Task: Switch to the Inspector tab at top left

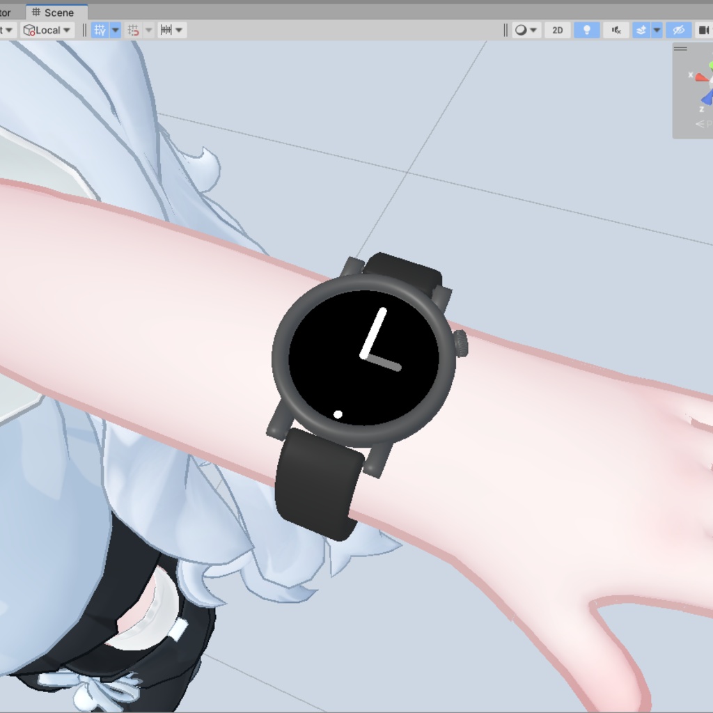Action: point(6,12)
